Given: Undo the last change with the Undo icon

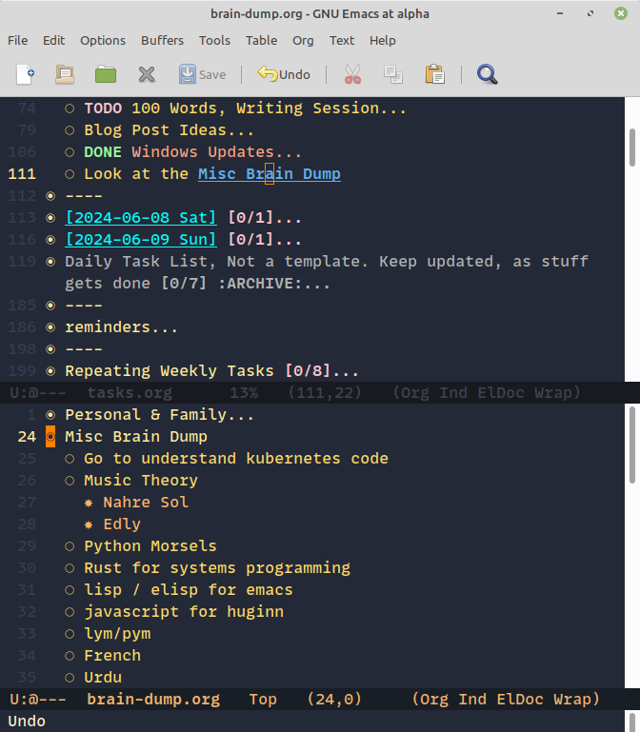Looking at the screenshot, I should 283,74.
